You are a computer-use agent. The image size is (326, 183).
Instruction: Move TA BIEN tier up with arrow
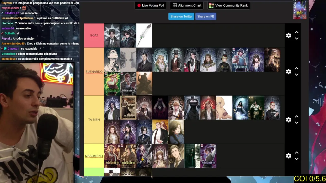tap(297, 117)
